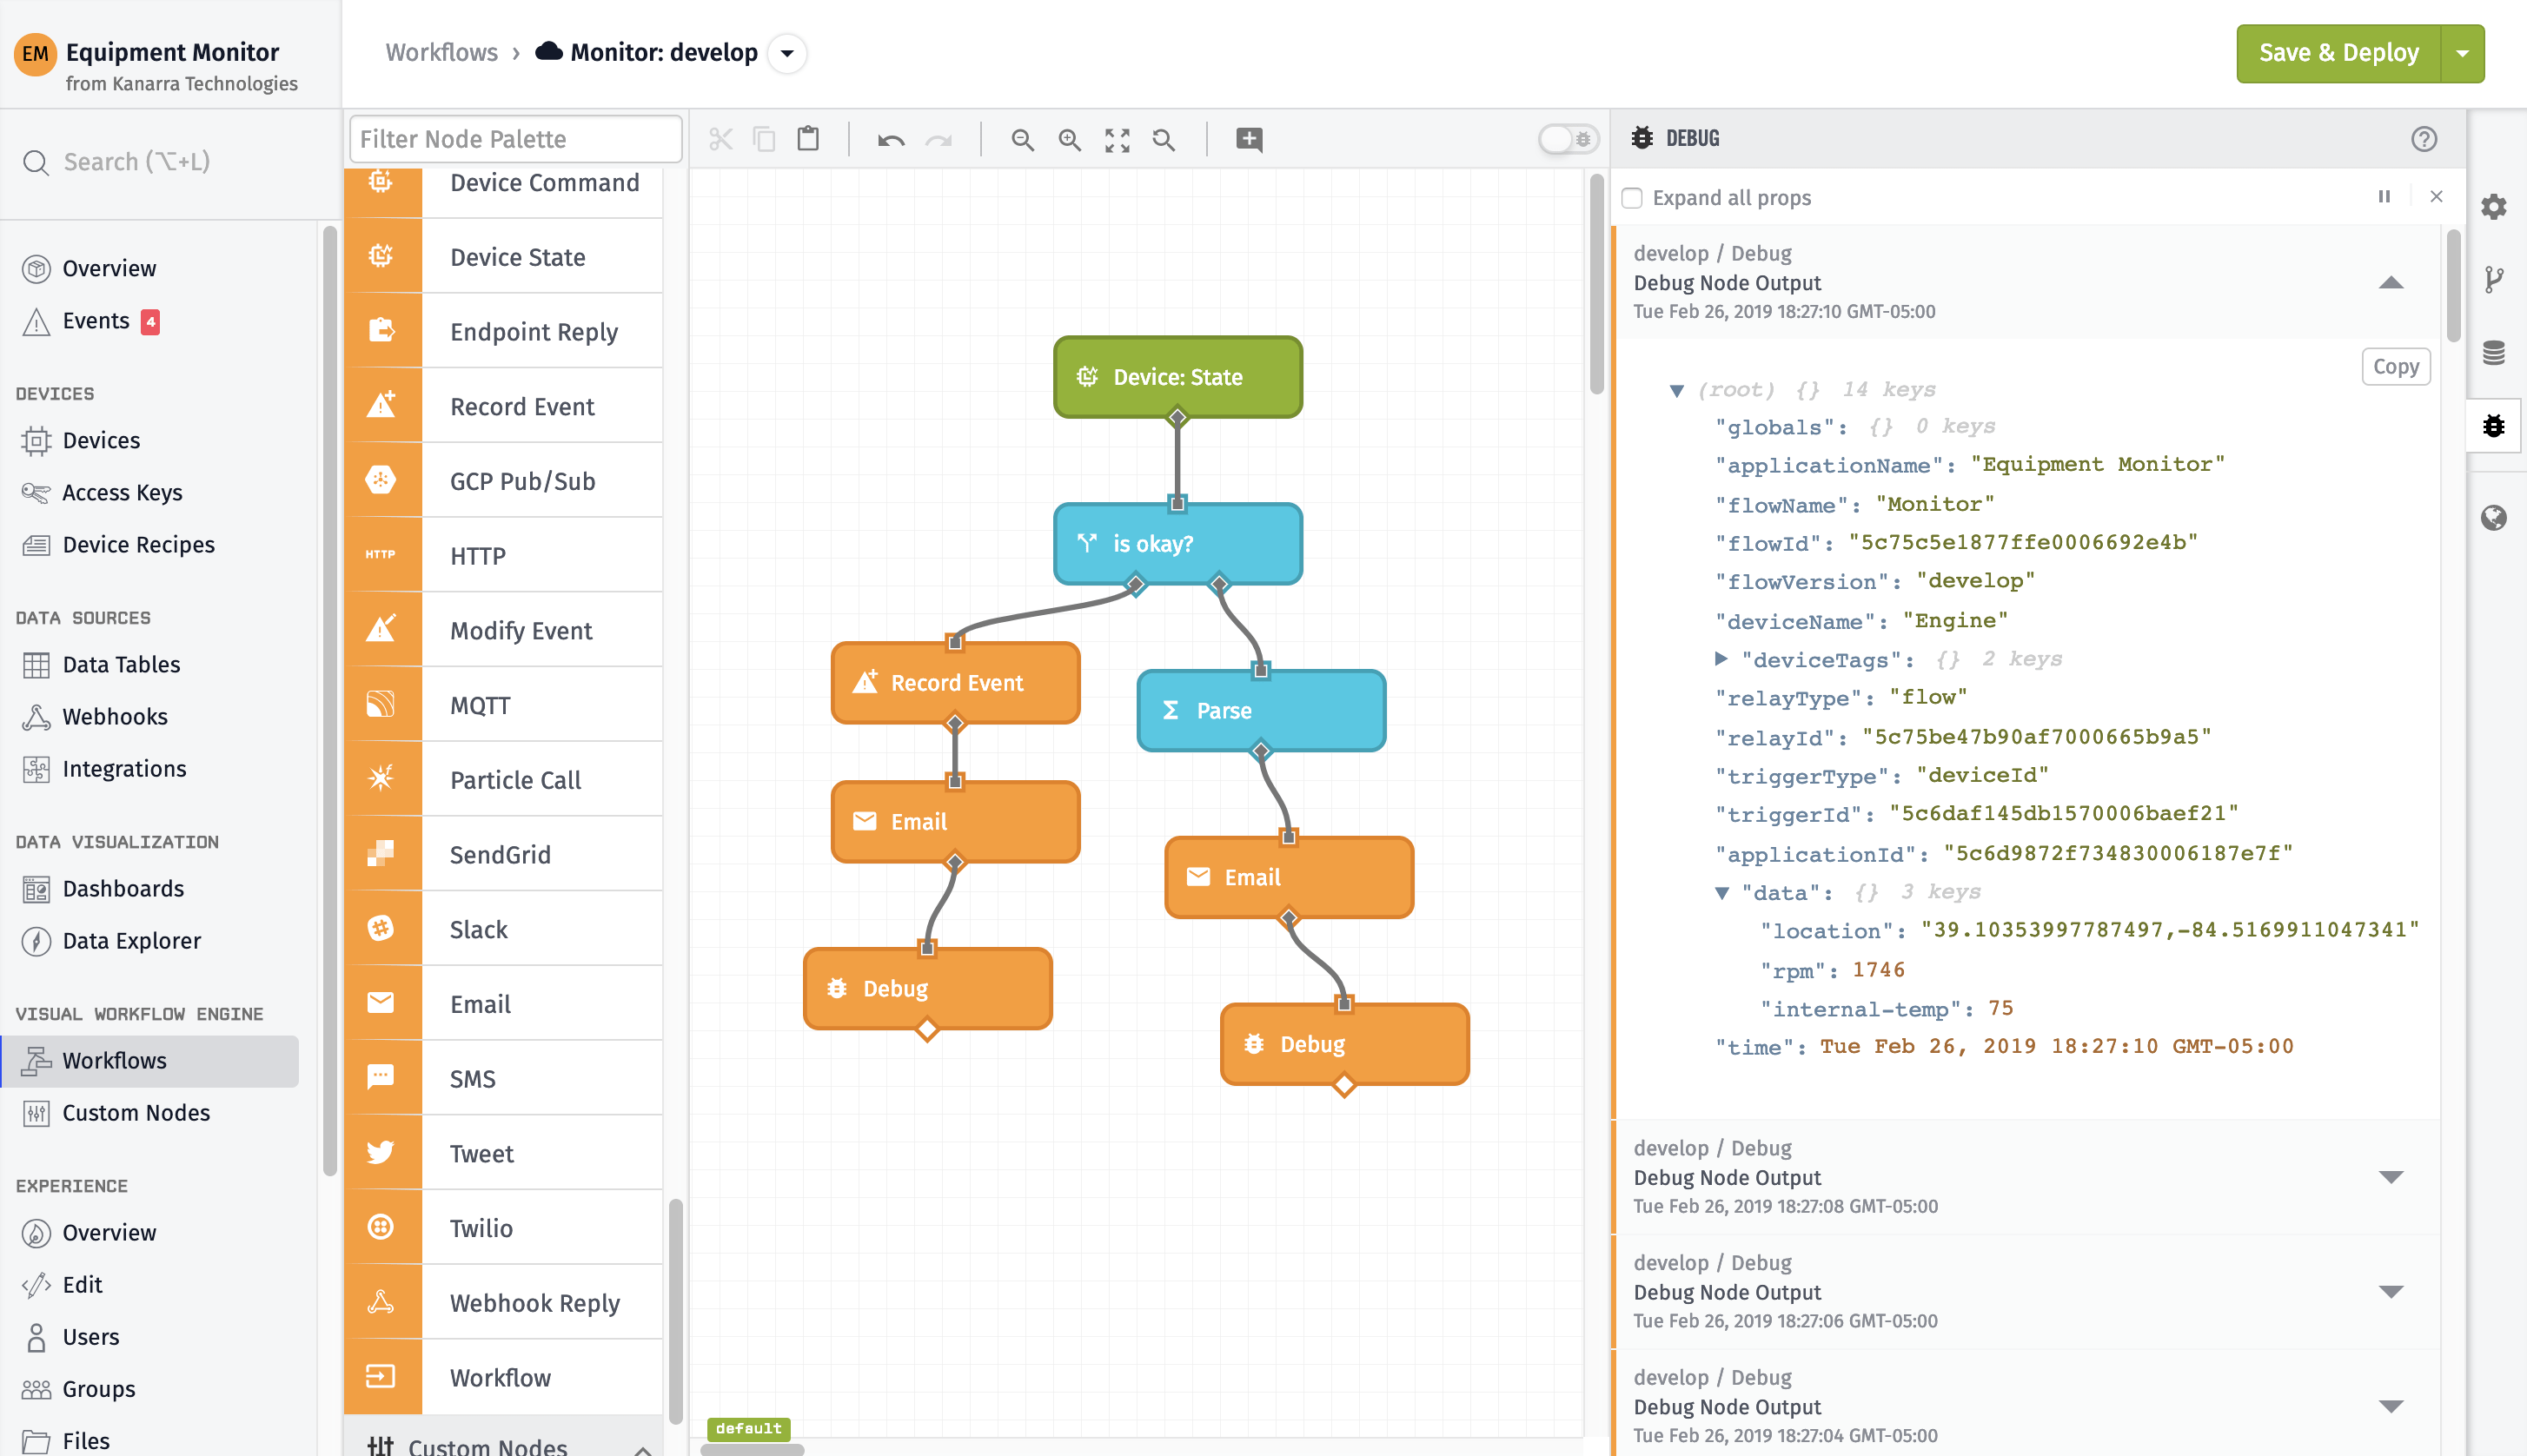
Task: Check the Expand all props checkbox
Action: (x=1632, y=198)
